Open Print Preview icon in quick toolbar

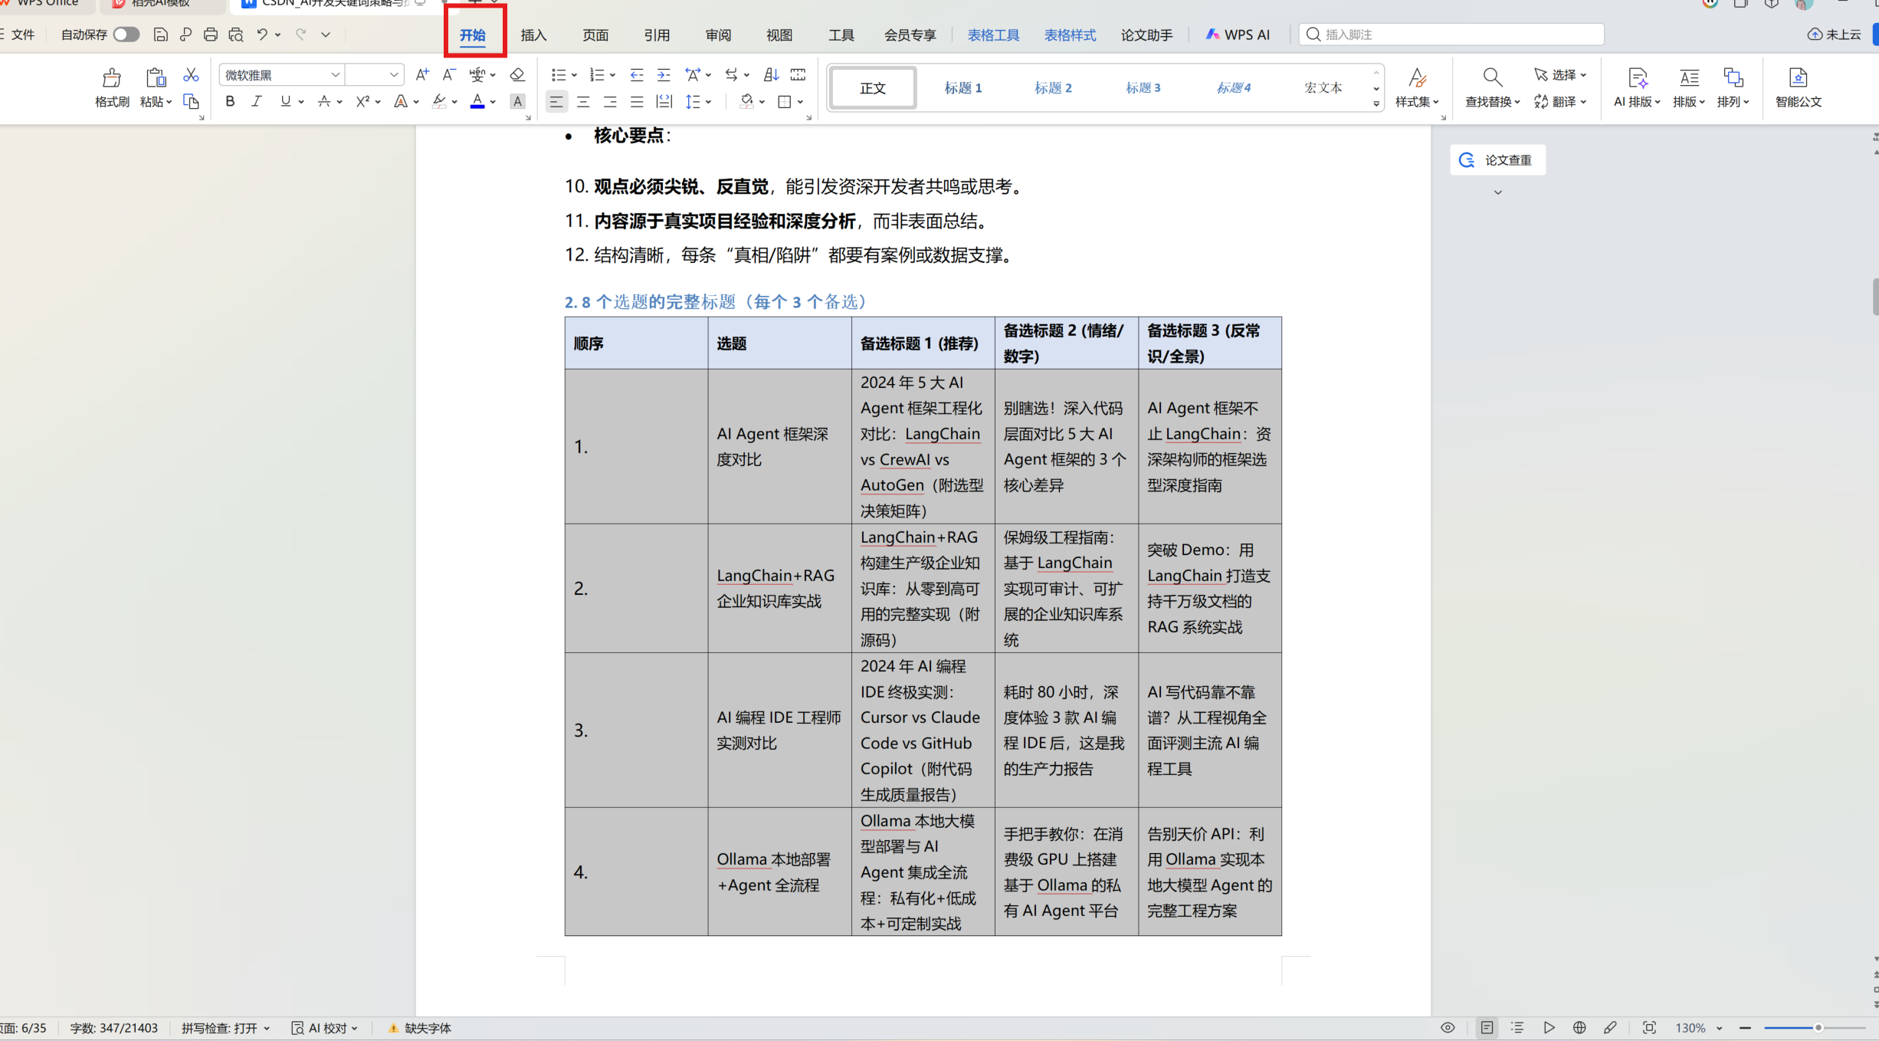click(236, 34)
